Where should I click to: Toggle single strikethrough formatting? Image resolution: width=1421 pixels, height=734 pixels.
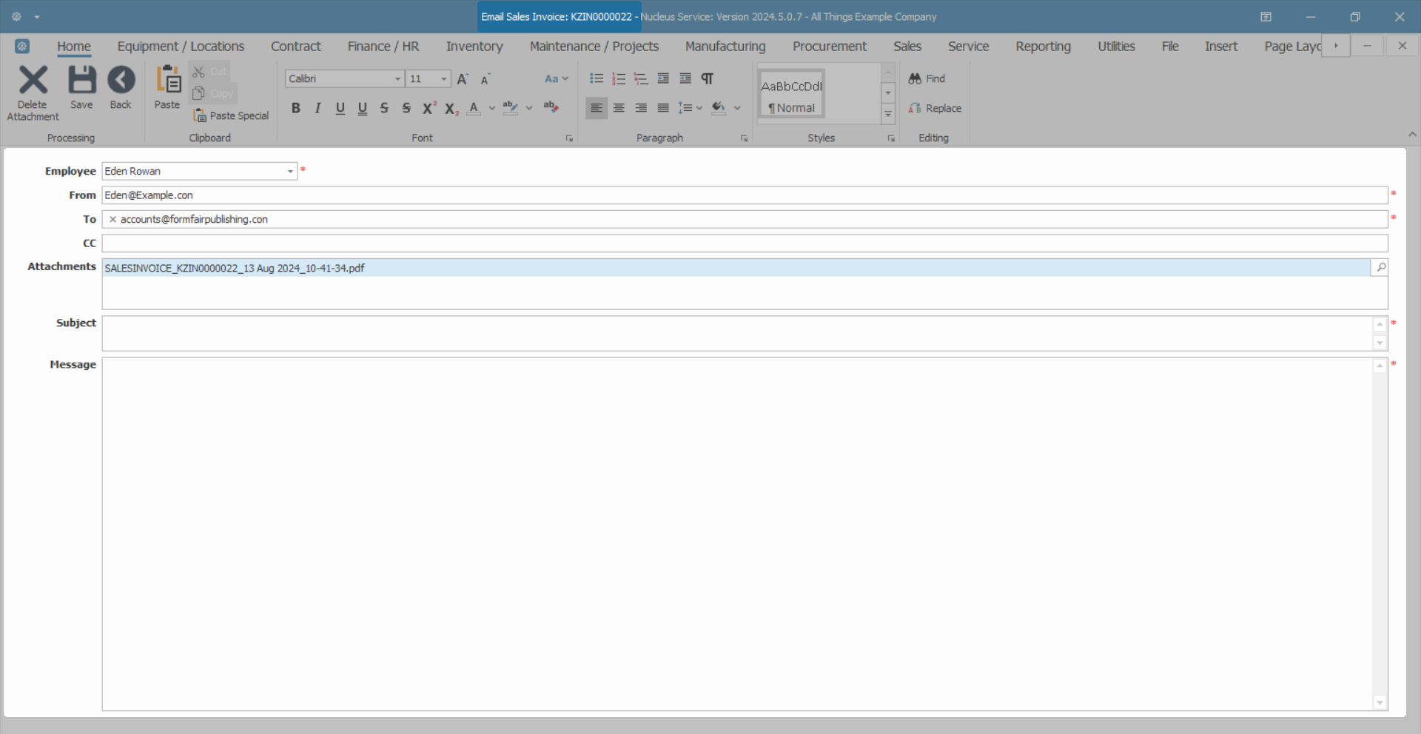(x=384, y=108)
